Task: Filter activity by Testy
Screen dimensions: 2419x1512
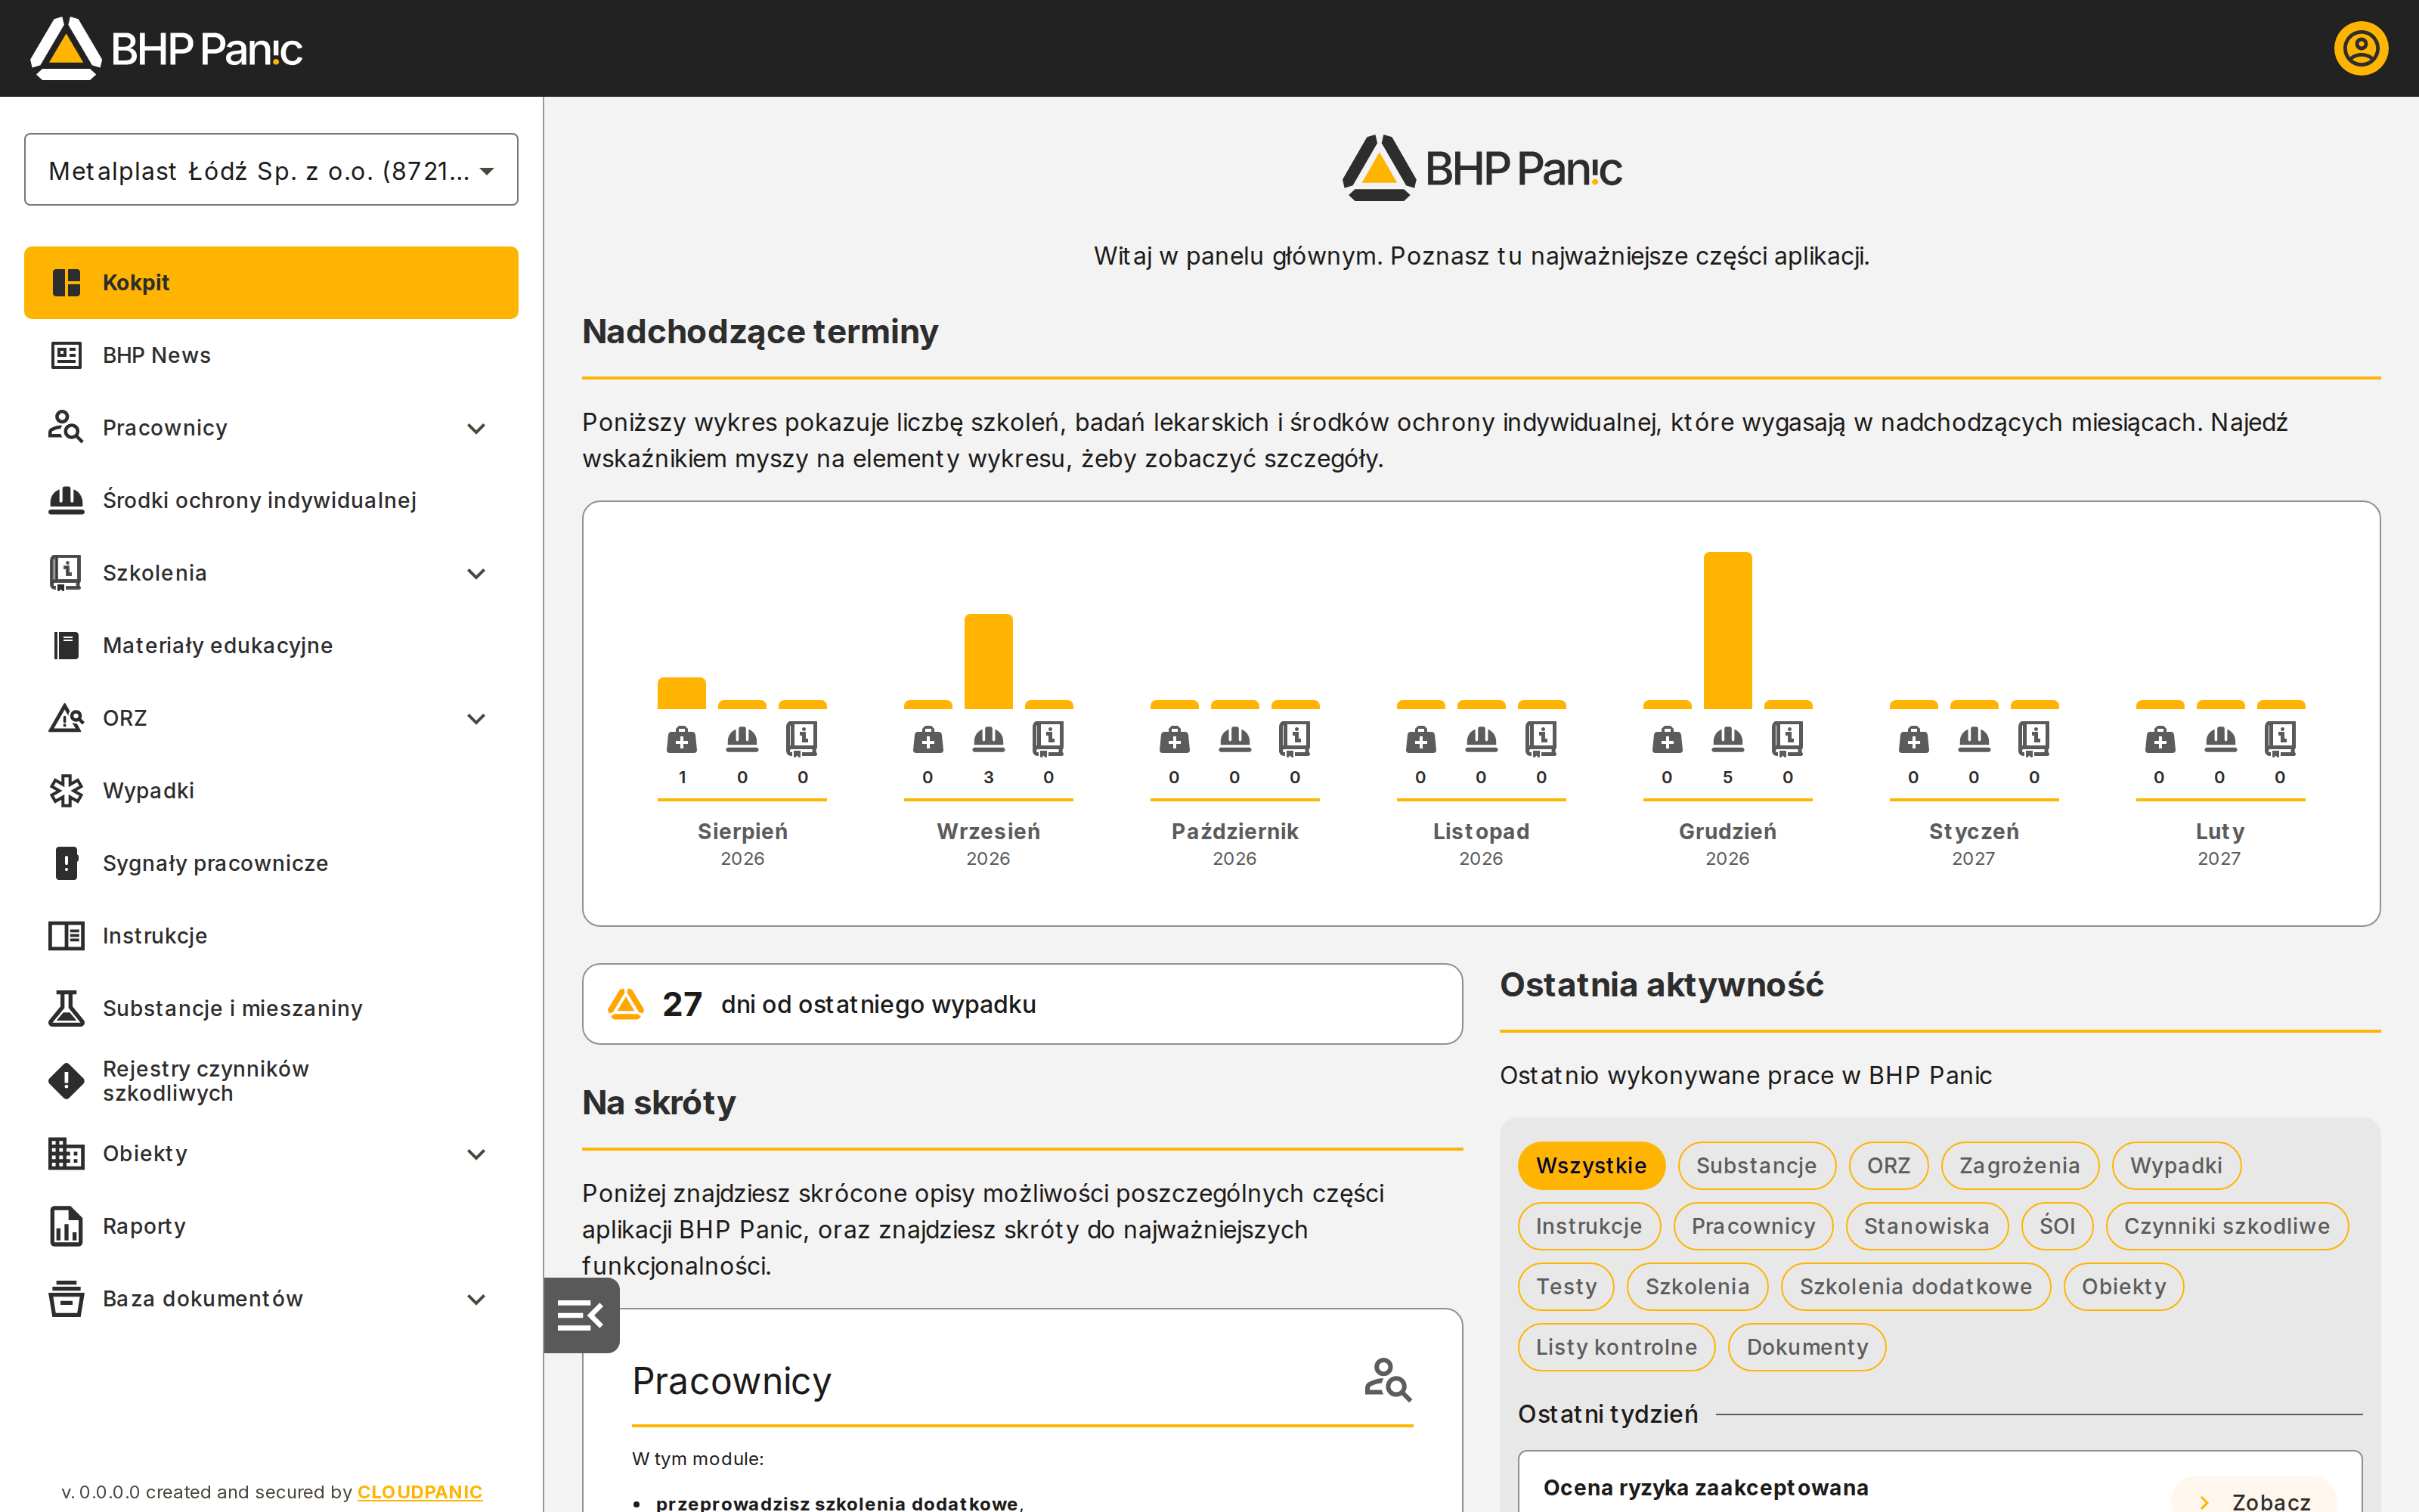Action: (x=1566, y=1287)
